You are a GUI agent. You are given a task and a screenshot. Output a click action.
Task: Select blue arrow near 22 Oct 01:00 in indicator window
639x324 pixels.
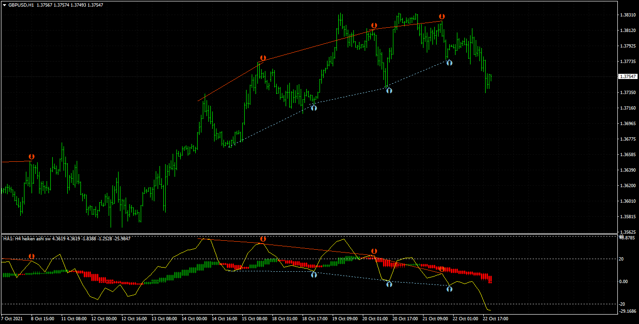(449, 289)
